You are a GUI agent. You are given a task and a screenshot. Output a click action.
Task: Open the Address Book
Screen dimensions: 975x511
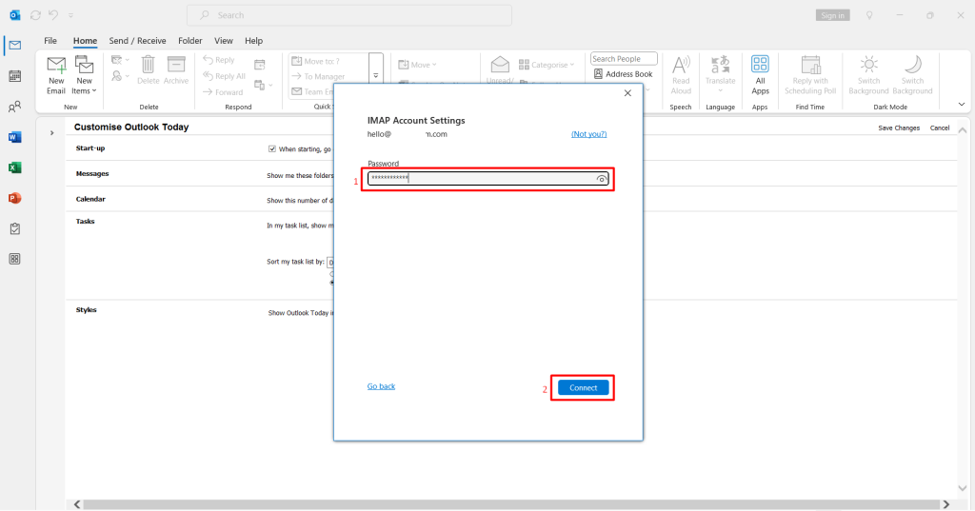623,74
